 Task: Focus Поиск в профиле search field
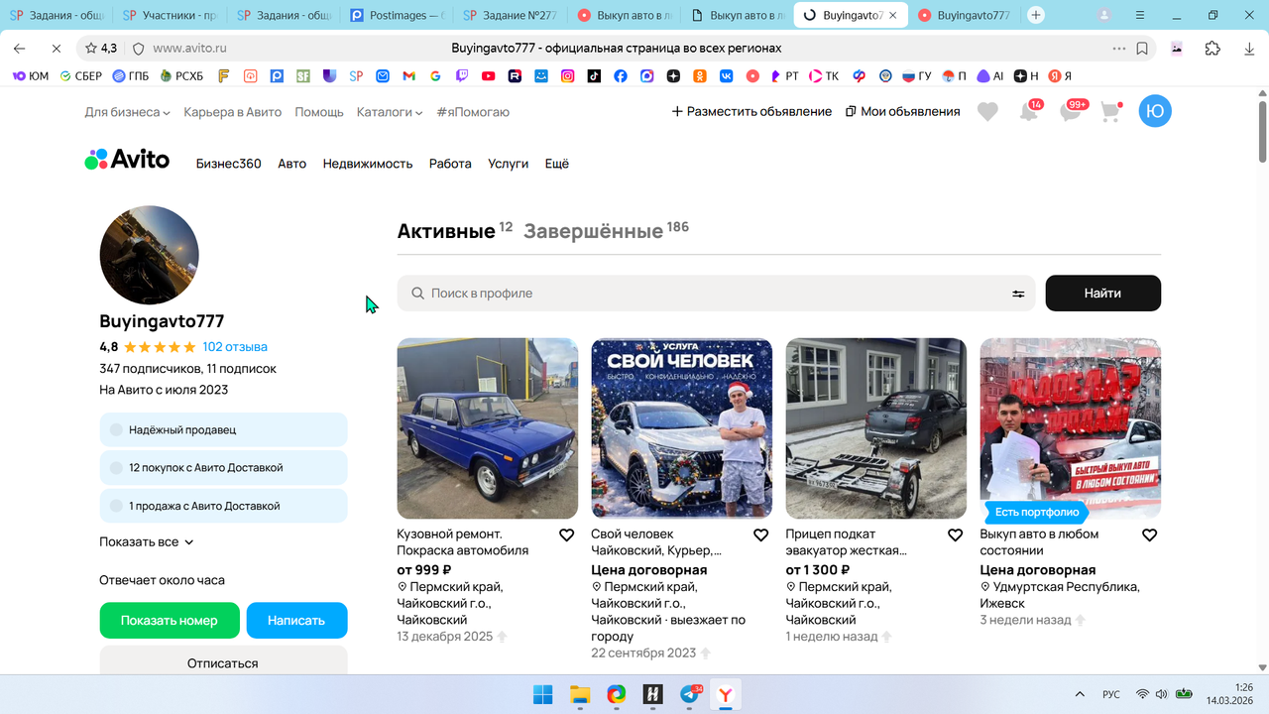(716, 294)
